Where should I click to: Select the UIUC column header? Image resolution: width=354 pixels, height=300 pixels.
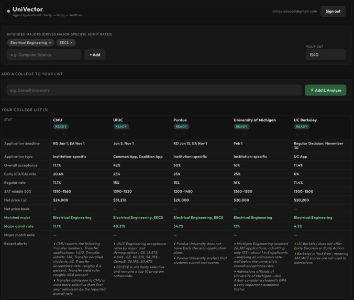(x=118, y=120)
